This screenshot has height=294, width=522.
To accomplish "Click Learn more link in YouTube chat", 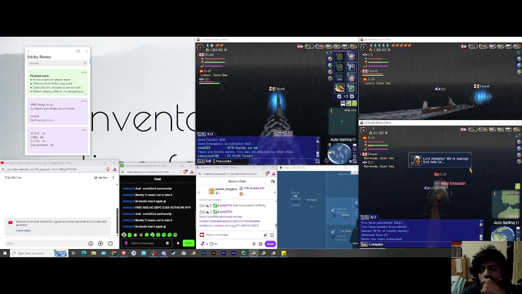I will coord(23,230).
